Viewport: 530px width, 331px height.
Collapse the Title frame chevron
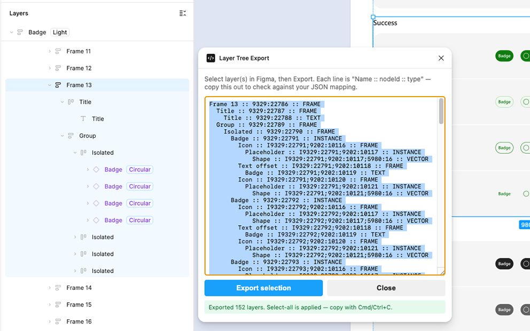pyautogui.click(x=62, y=102)
